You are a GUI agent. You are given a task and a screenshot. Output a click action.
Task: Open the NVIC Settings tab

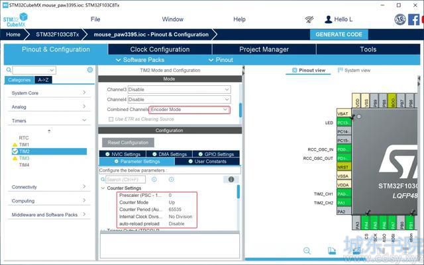pos(123,154)
